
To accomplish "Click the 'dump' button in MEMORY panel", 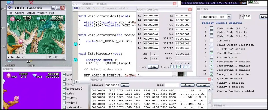I will [x=187, y=85].
